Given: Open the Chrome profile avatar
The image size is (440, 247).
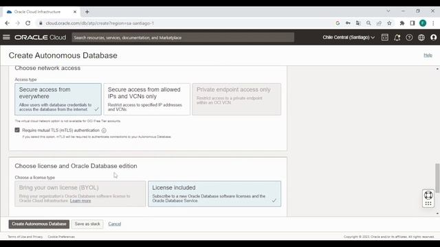Looking at the screenshot, I should pyautogui.click(x=423, y=23).
